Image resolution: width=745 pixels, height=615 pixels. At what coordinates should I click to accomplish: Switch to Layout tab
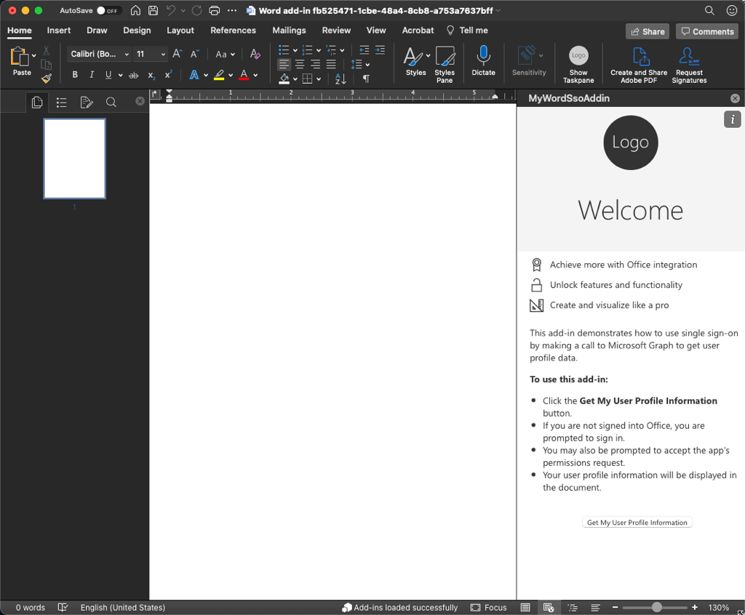pos(180,31)
